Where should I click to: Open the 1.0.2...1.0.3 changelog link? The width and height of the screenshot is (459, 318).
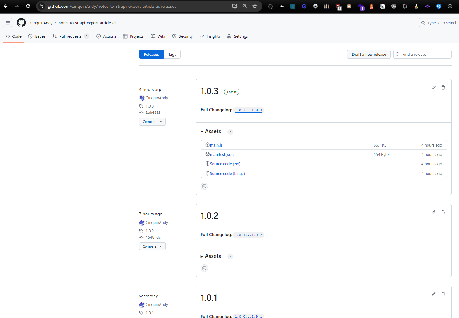point(248,110)
